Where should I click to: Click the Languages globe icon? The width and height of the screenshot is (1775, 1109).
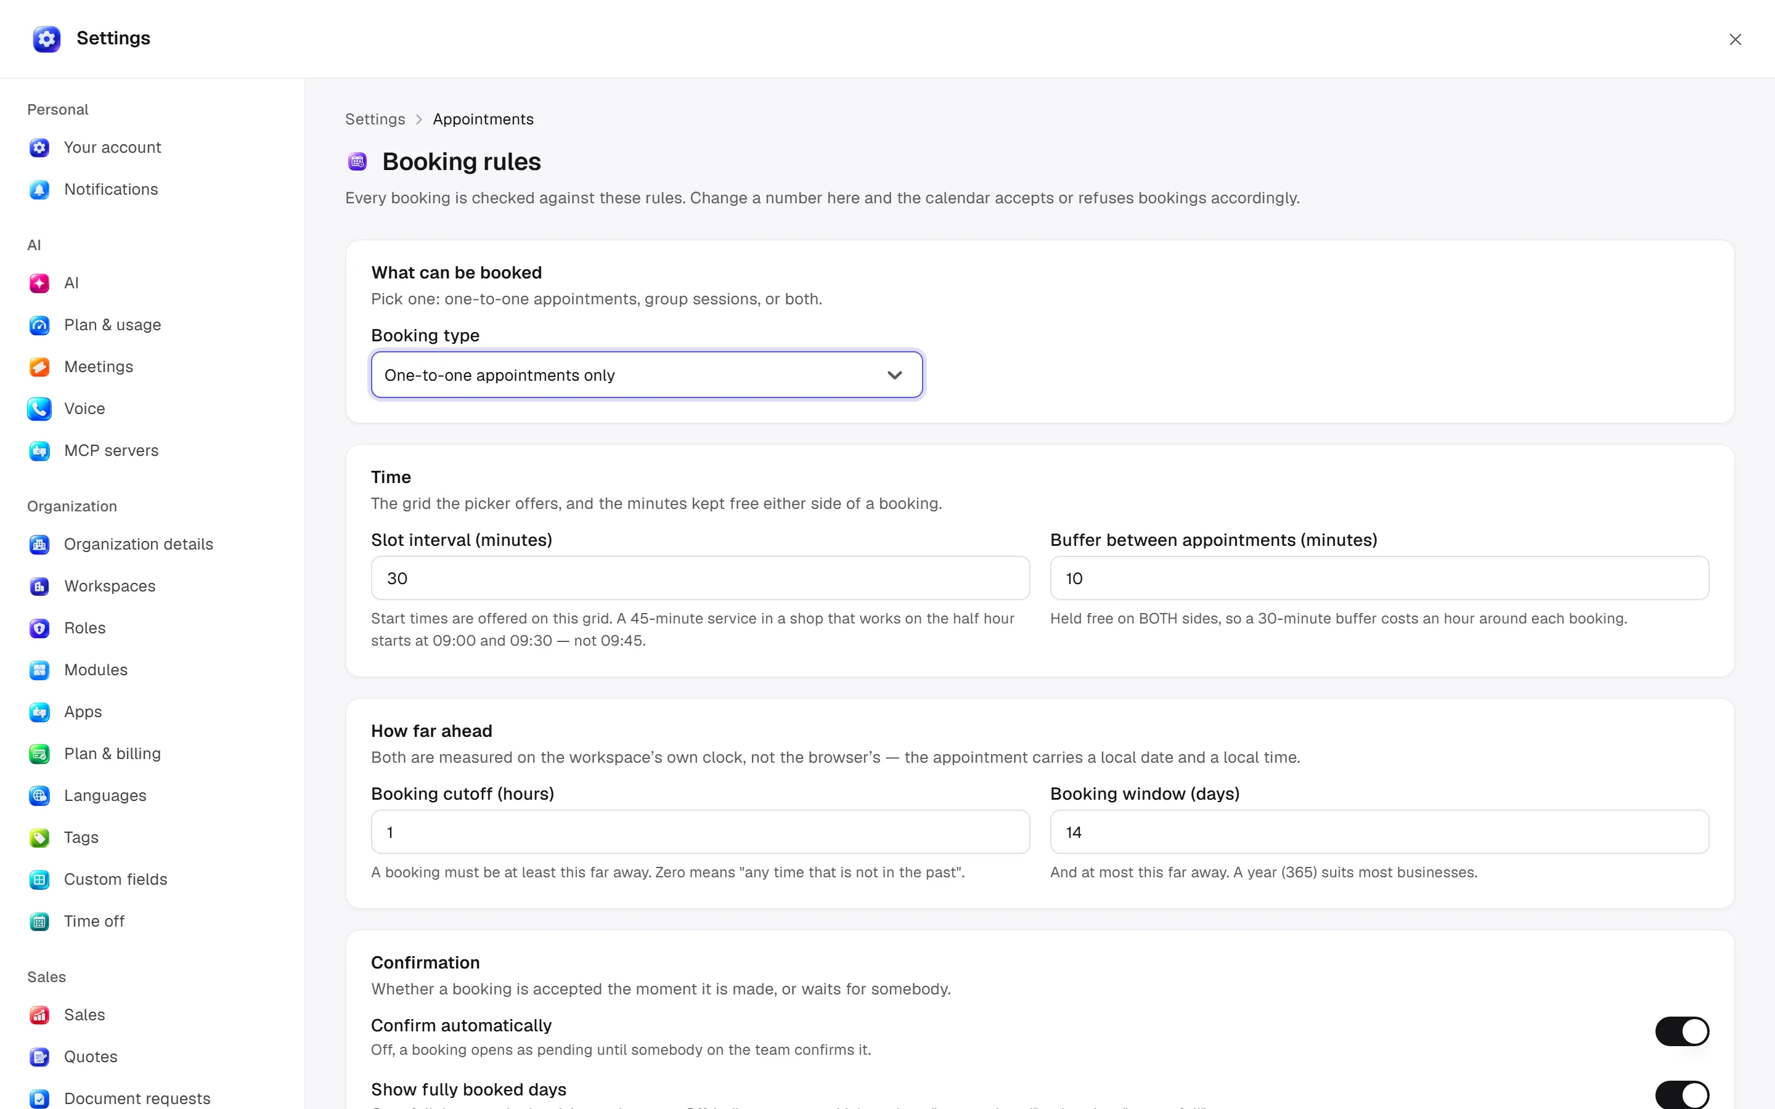tap(39, 795)
